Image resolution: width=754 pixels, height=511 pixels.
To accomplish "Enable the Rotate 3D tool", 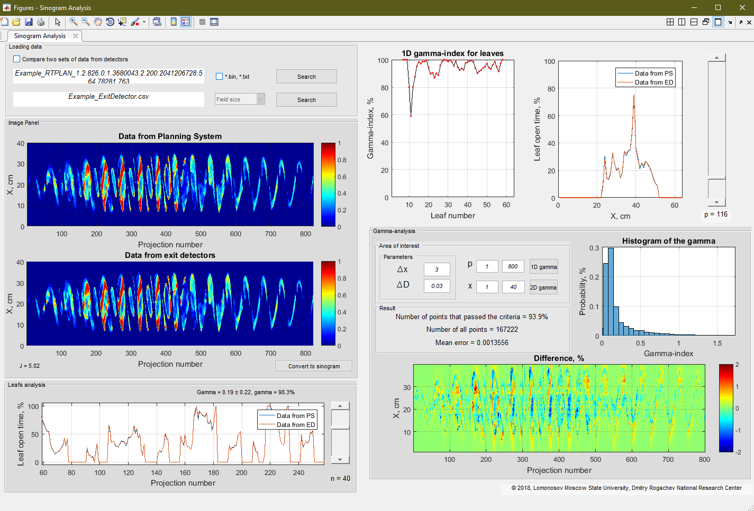I will 110,22.
